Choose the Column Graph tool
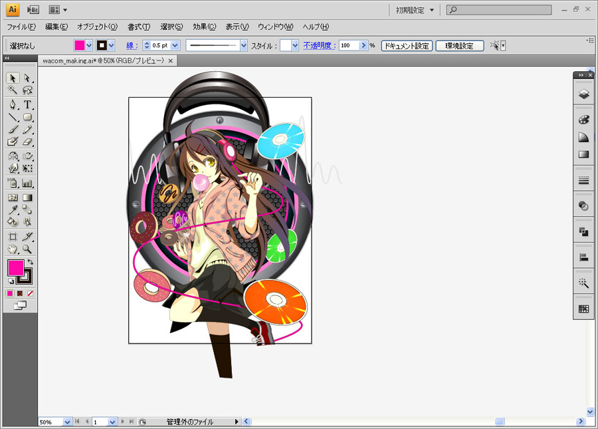598x429 pixels. pos(27,183)
